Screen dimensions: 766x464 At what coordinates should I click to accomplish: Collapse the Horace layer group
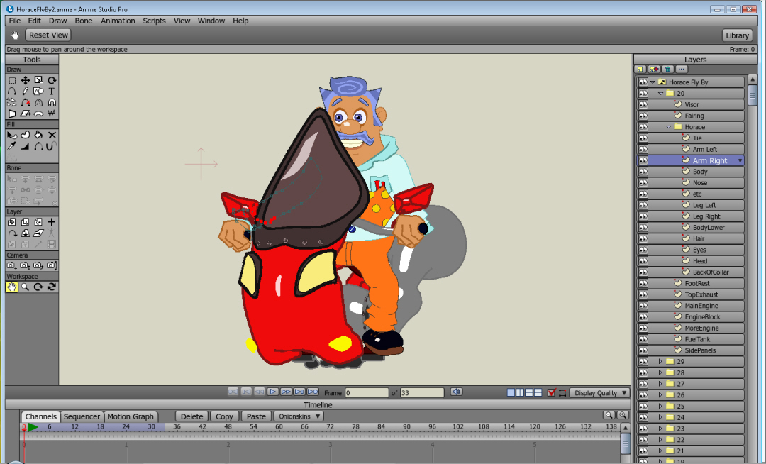[670, 126]
